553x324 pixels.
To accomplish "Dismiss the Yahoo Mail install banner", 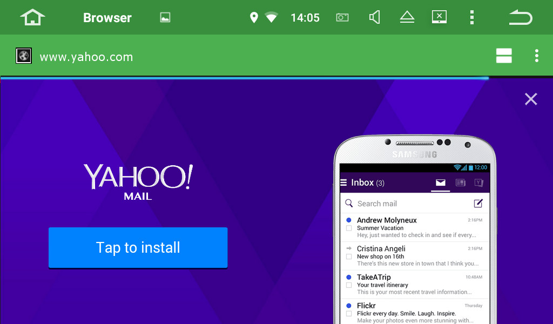I will [531, 99].
